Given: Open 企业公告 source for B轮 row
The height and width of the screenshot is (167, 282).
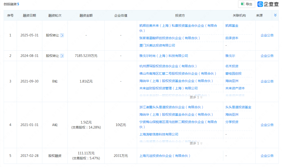Looking at the screenshot, I should (267, 81).
